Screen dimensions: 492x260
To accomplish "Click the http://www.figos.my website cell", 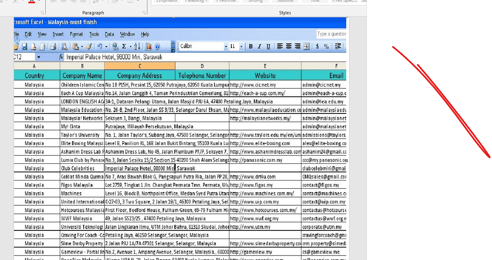I will click(265, 185).
